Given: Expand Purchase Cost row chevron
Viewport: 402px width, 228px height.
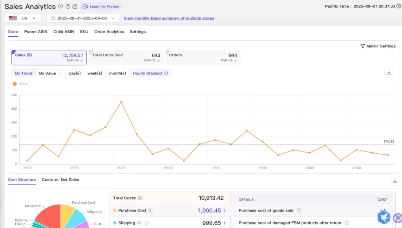Looking at the screenshot, I should coord(225,210).
